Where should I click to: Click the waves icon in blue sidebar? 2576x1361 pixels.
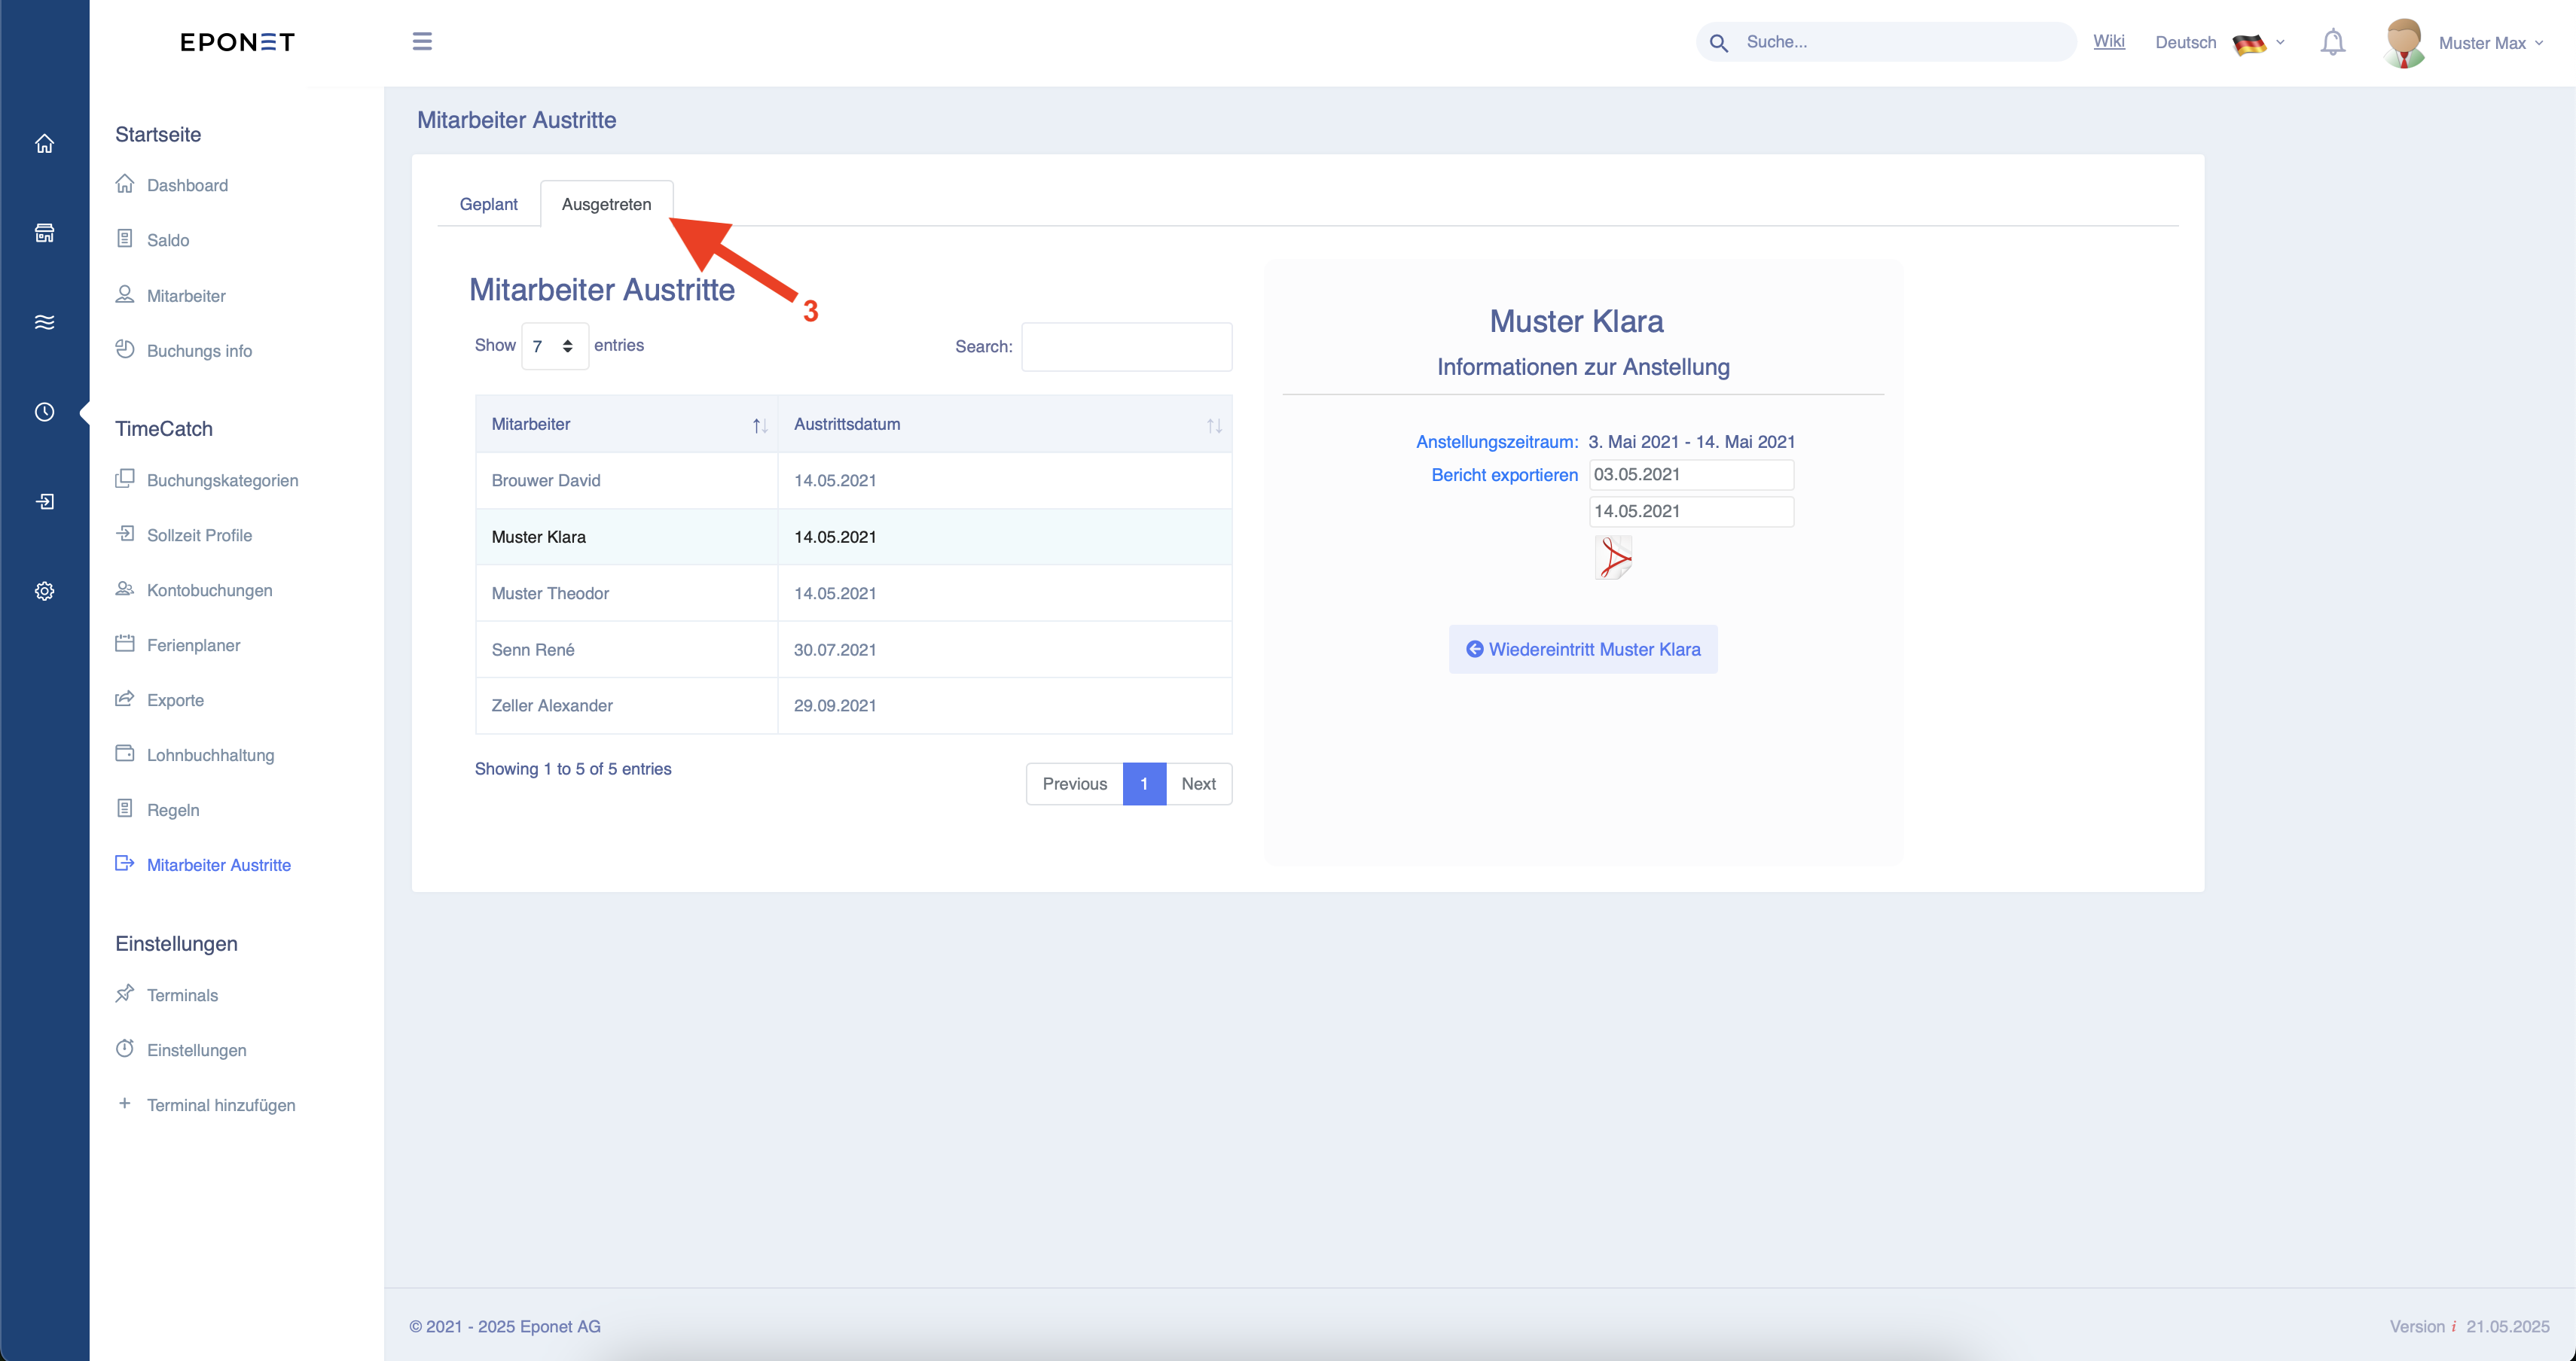tap(44, 321)
